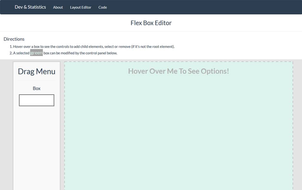
Task: Click the Directions heading
Action: [x=14, y=39]
